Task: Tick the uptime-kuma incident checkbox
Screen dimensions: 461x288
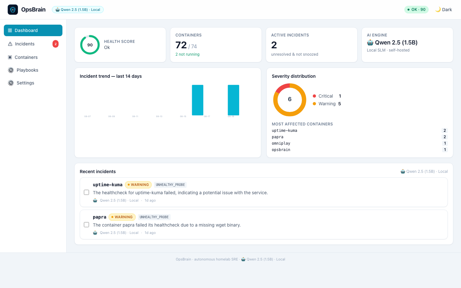Action: tap(86, 192)
